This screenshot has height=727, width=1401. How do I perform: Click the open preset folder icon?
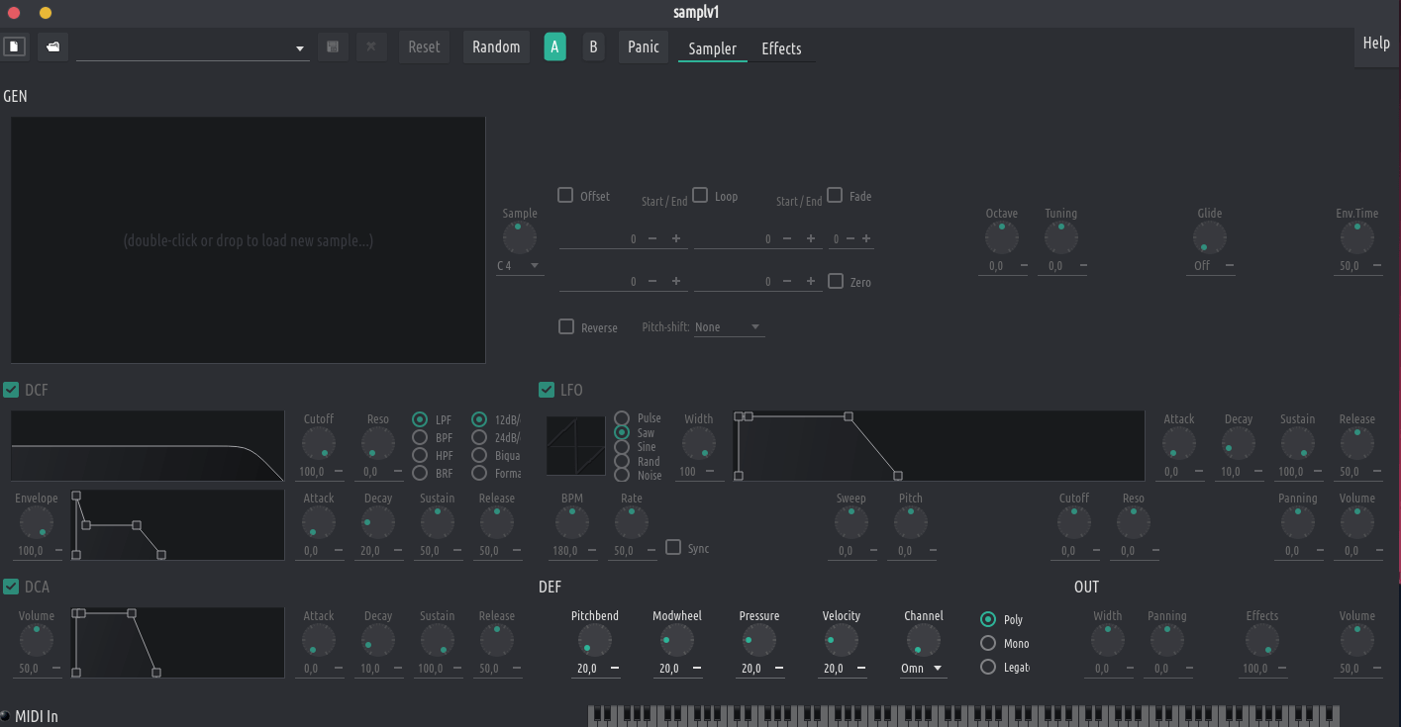point(53,46)
